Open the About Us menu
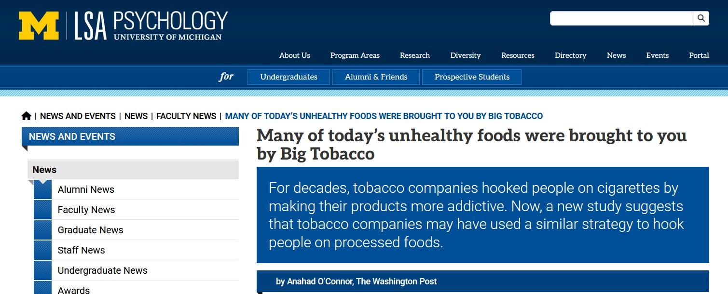The height and width of the screenshot is (294, 728). point(295,55)
